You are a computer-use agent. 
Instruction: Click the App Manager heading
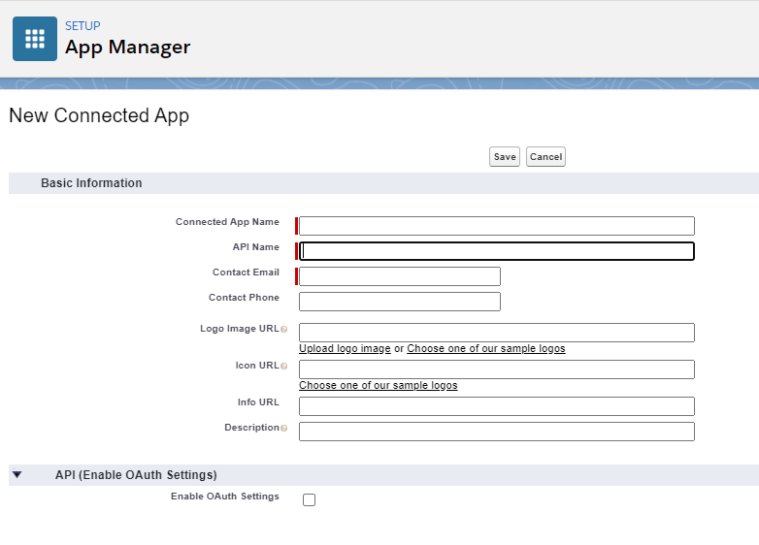pos(128,47)
